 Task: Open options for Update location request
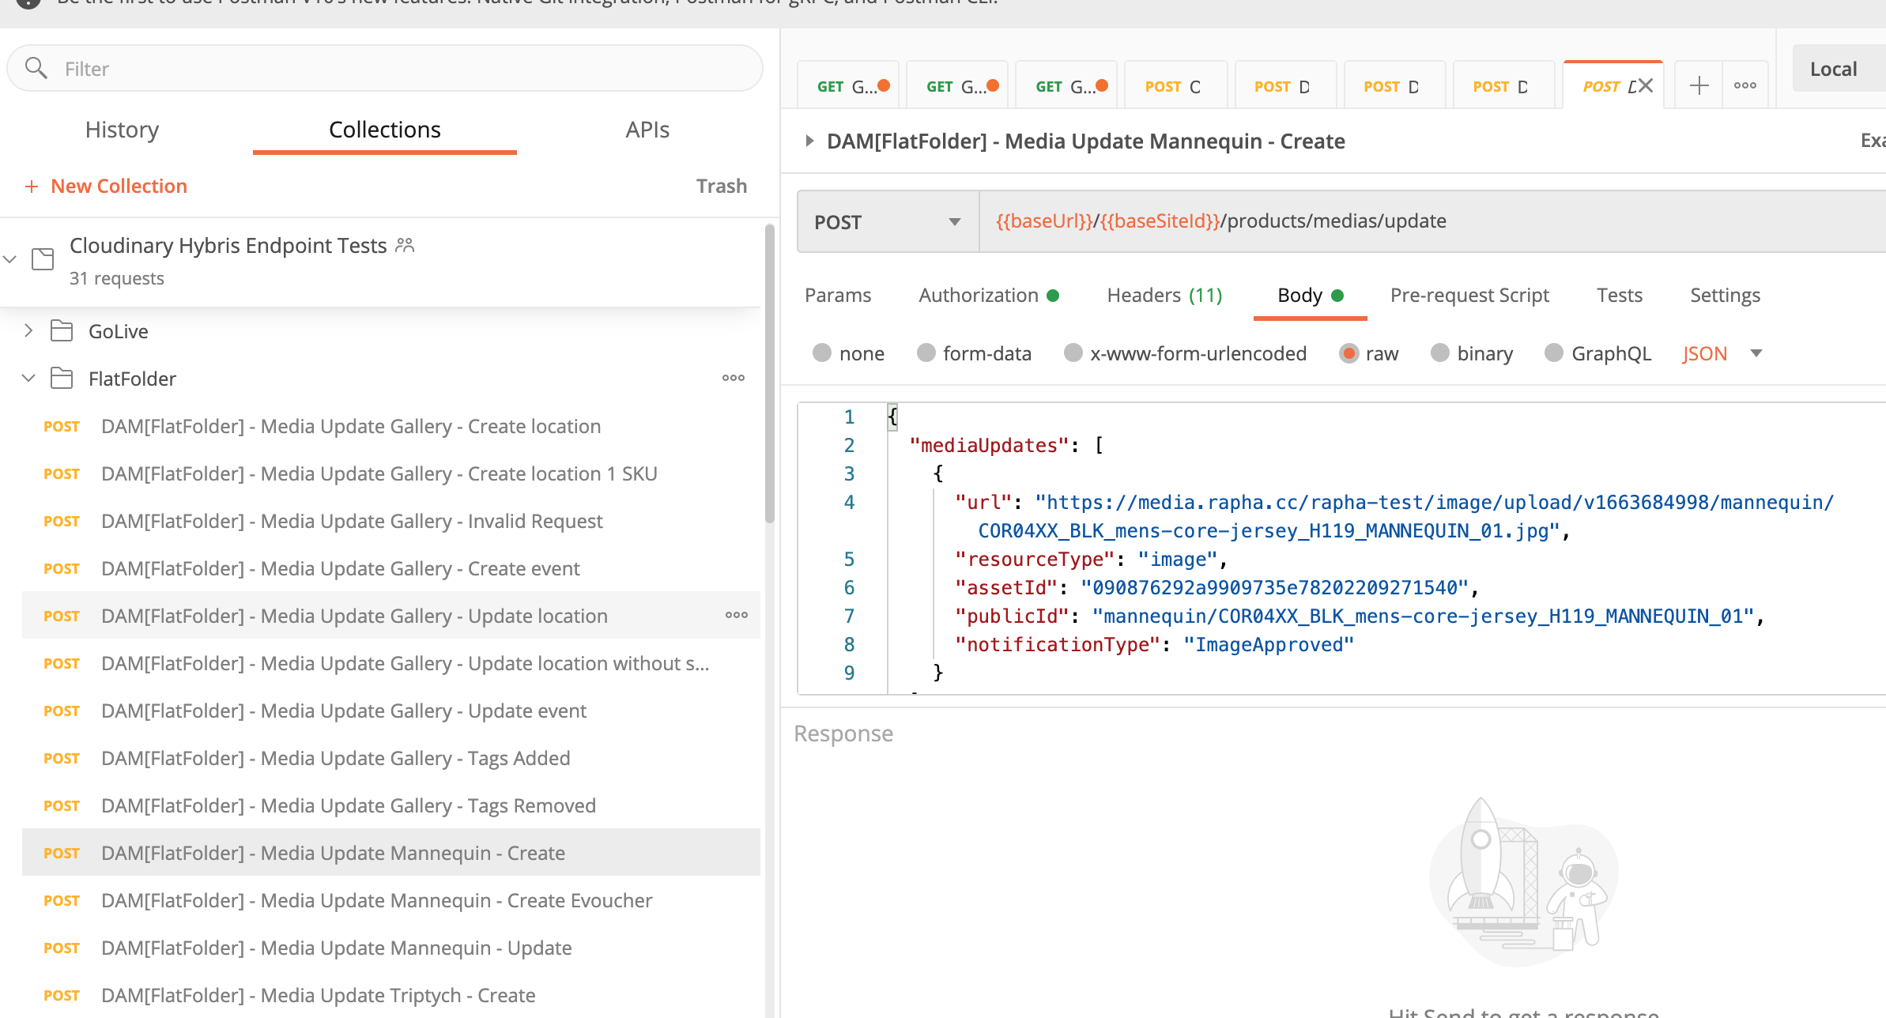(736, 615)
